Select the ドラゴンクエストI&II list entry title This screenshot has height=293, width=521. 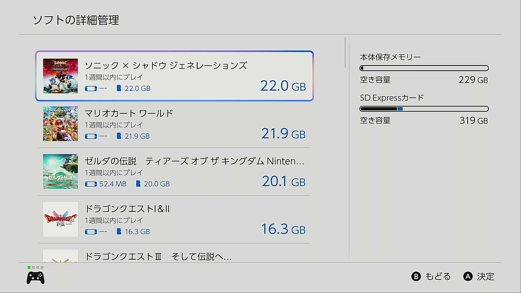127,209
